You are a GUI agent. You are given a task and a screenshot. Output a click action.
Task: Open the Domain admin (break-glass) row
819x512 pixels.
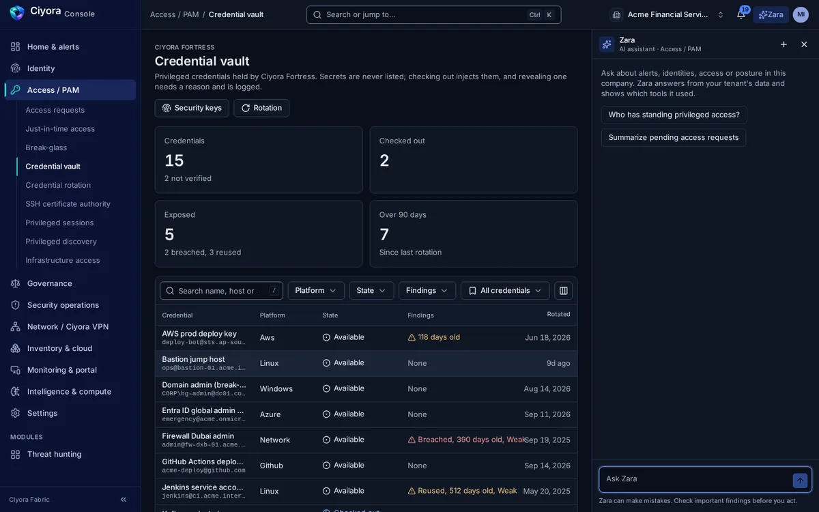(366, 389)
